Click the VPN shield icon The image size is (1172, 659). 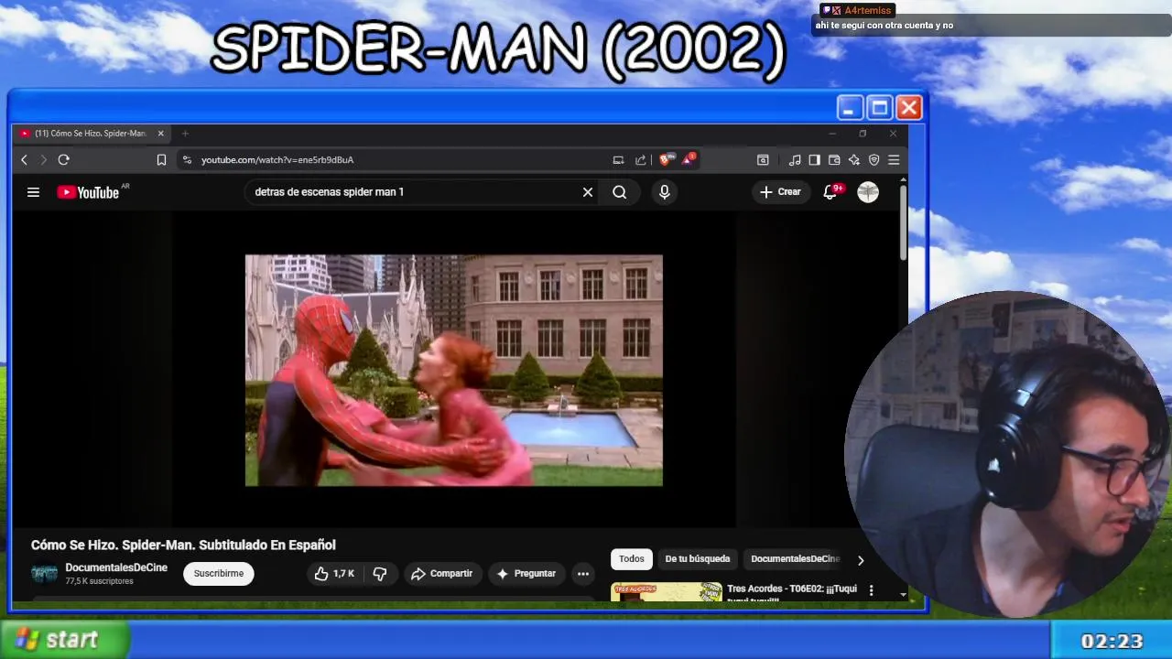tap(874, 159)
